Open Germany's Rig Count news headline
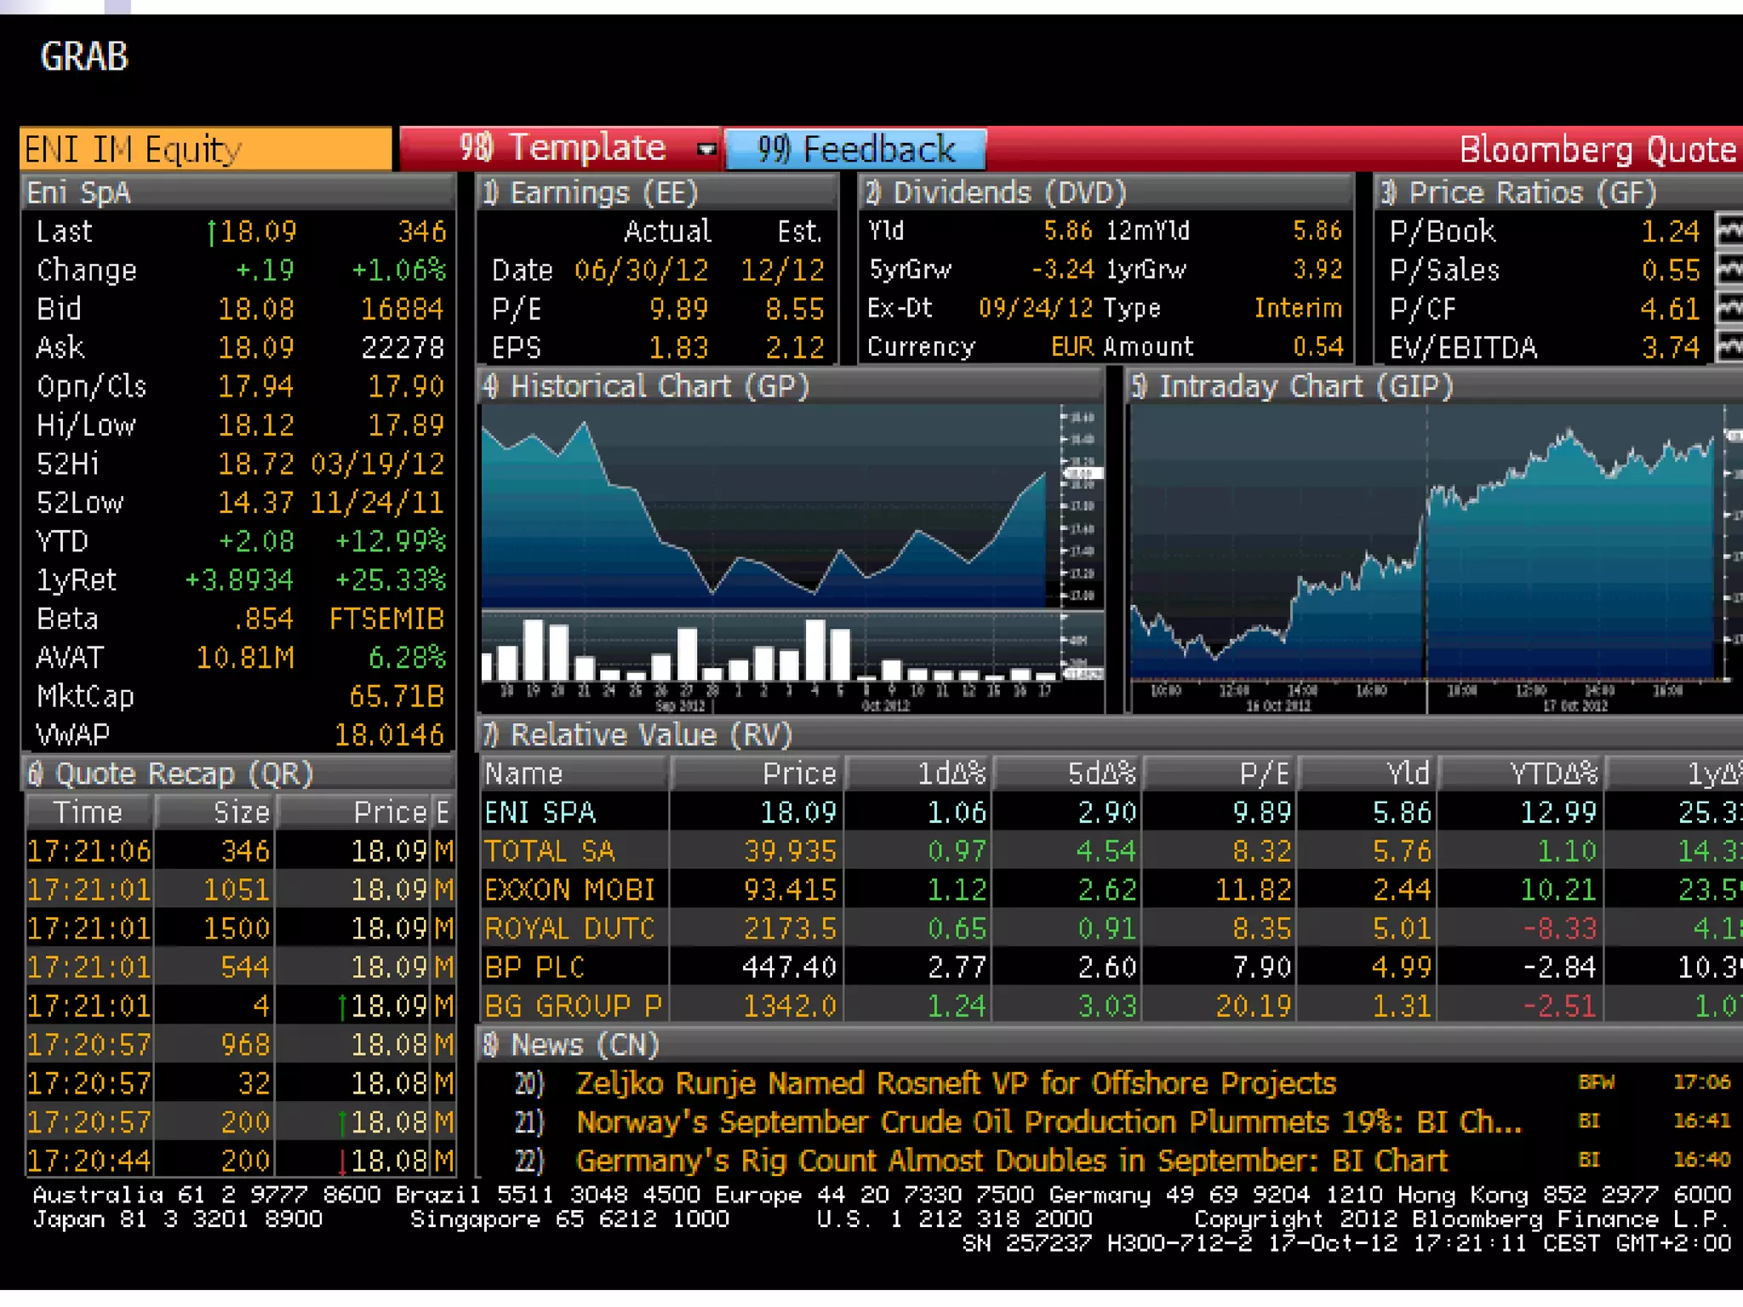The image size is (1743, 1307). (1011, 1161)
